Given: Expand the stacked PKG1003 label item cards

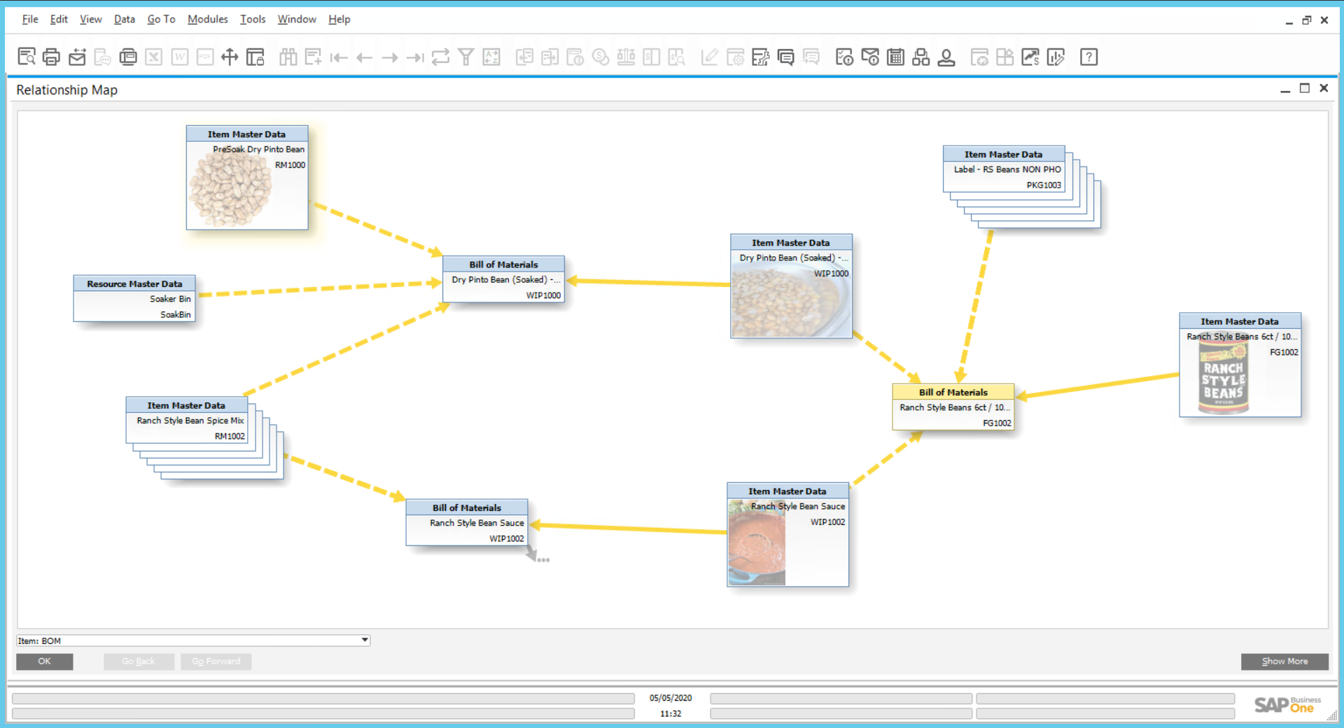Looking at the screenshot, I should (x=1004, y=169).
